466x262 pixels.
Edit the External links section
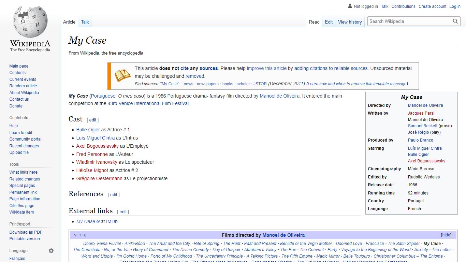click(123, 212)
